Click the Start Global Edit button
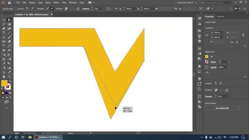 coord(222,108)
